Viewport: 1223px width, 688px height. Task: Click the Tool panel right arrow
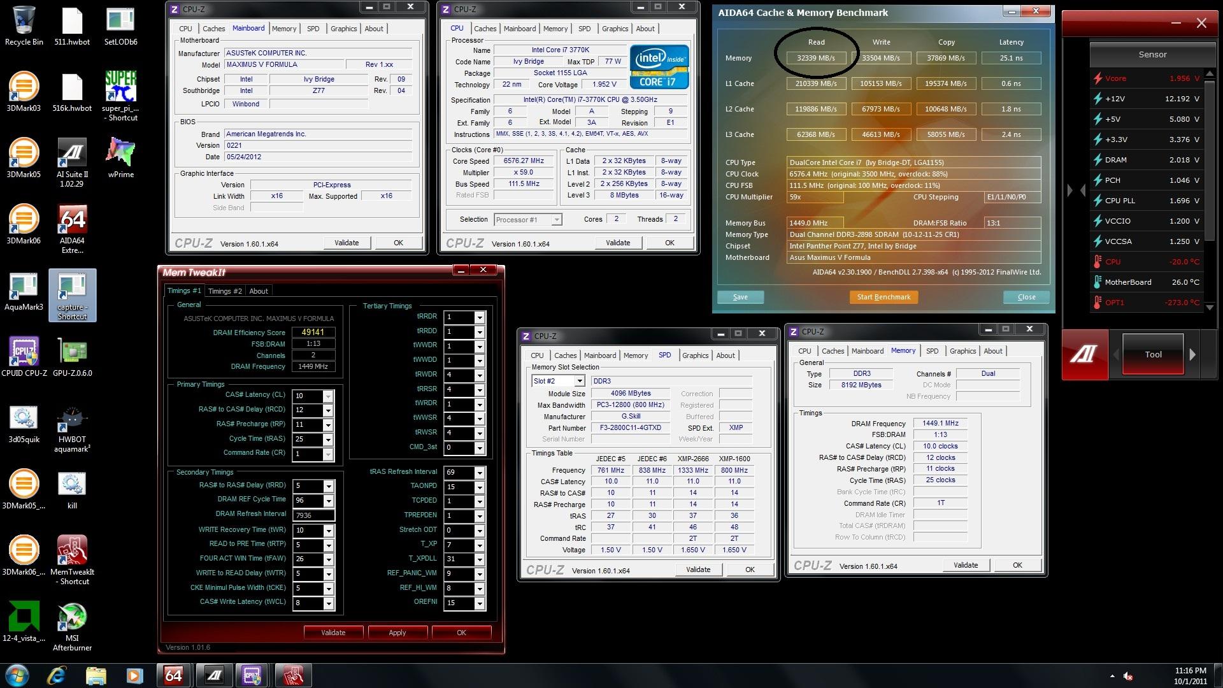click(1192, 355)
